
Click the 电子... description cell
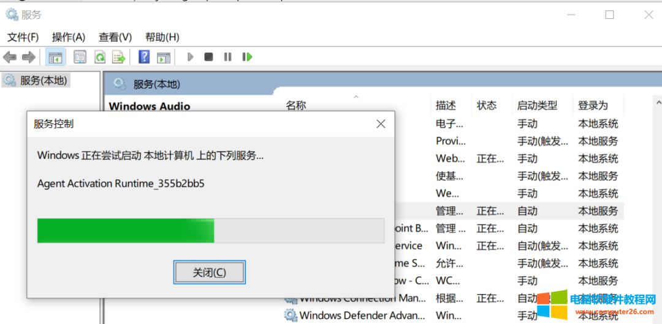pos(450,124)
